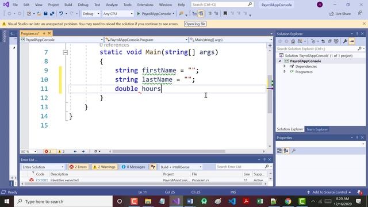The width and height of the screenshot is (368, 207).
Task: Open the Analyze menu
Action: [112, 5]
